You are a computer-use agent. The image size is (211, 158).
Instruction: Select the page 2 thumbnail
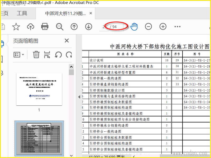tap(39, 138)
